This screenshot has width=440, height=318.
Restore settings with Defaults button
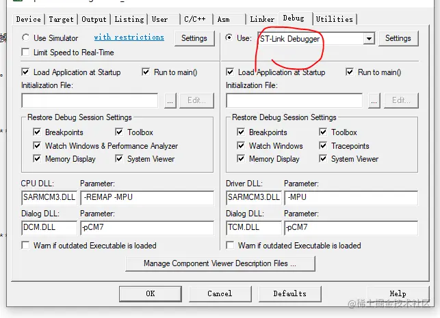point(290,293)
